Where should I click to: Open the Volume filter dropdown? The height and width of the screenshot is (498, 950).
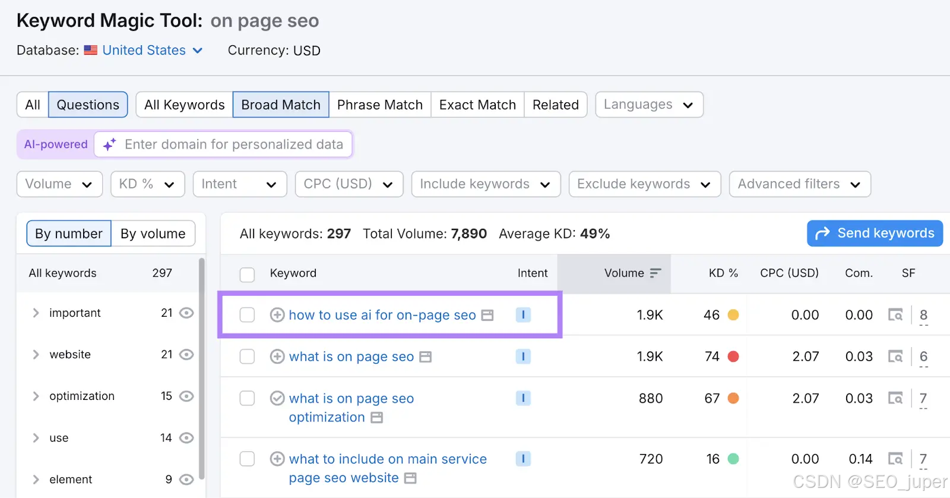point(59,184)
